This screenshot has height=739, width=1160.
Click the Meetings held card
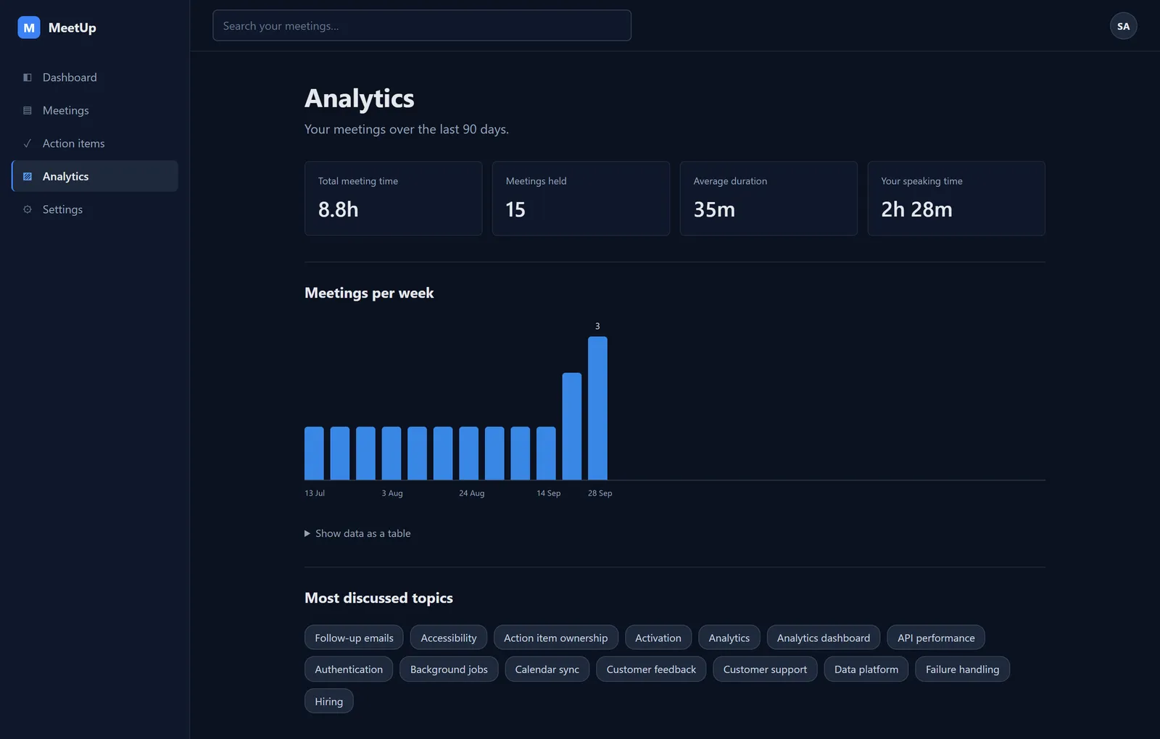pyautogui.click(x=581, y=199)
